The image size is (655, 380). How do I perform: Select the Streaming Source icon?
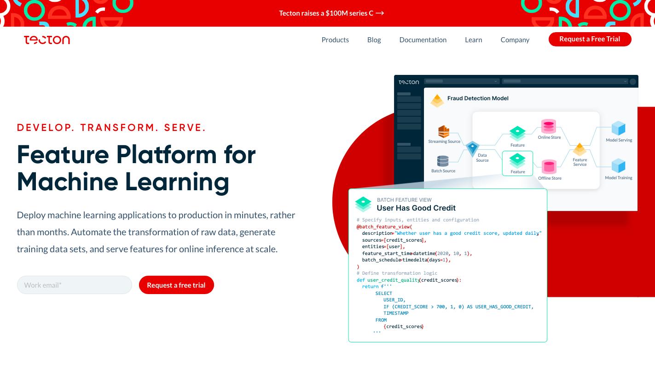(x=444, y=131)
